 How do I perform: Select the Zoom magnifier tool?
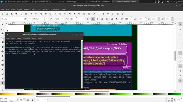coord(3,38)
